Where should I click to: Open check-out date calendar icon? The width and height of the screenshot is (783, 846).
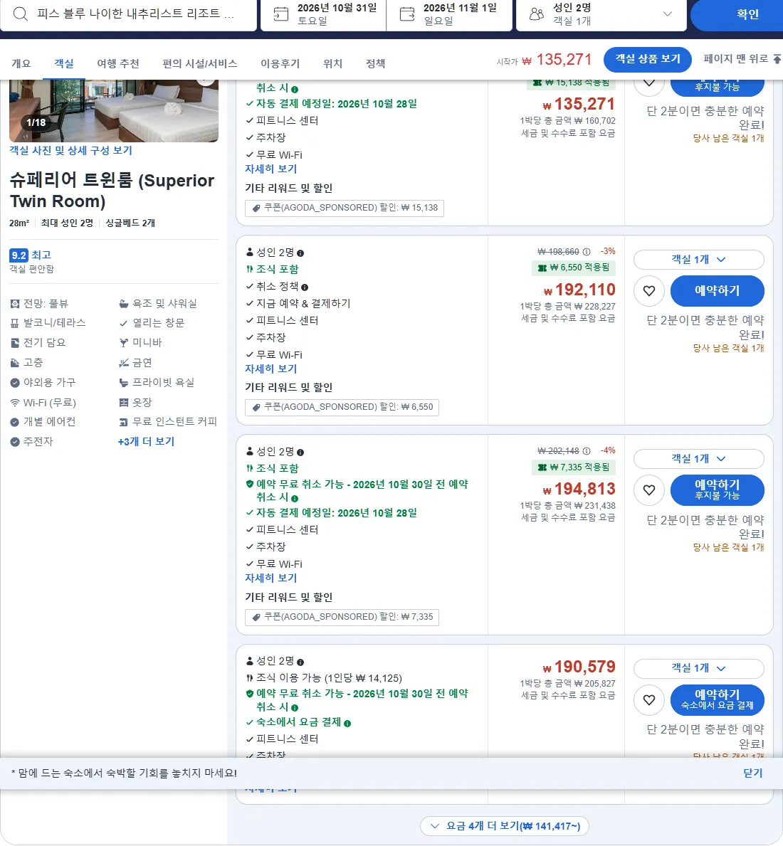pyautogui.click(x=407, y=14)
